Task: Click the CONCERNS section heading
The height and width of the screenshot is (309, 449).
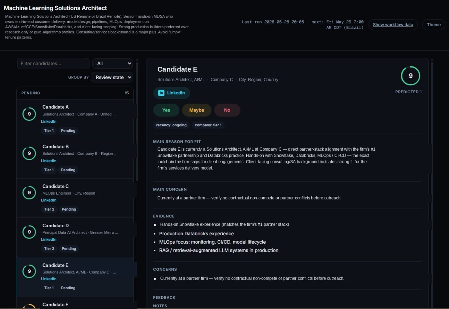Action: (x=165, y=270)
